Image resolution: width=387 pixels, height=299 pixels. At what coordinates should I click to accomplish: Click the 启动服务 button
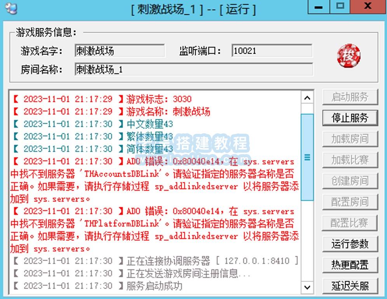350,97
